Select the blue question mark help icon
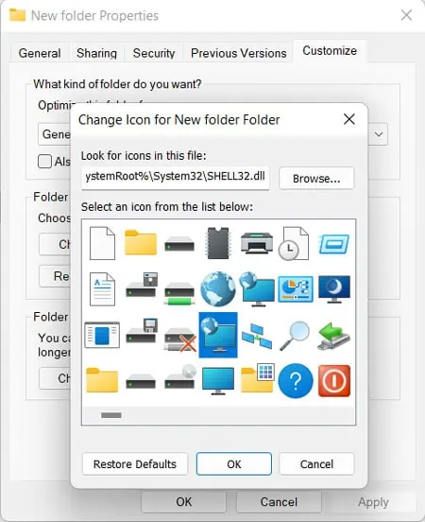425x522 pixels. point(296,380)
